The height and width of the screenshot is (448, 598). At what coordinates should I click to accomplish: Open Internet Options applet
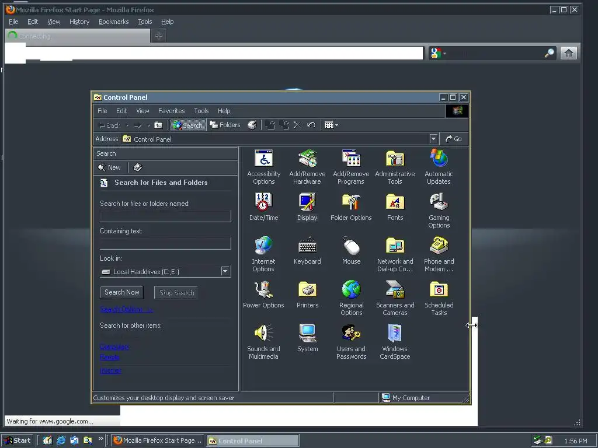click(263, 254)
